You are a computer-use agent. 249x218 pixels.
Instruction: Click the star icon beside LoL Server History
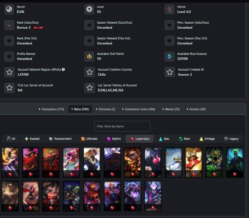pos(90,88)
